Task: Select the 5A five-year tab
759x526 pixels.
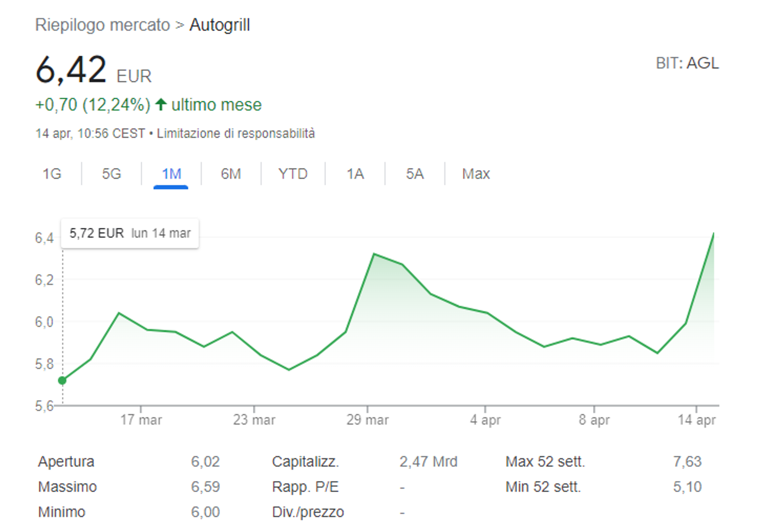Action: click(x=414, y=174)
